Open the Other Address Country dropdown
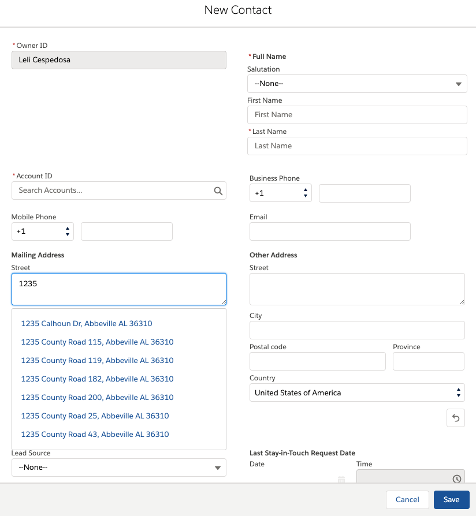 (x=357, y=392)
